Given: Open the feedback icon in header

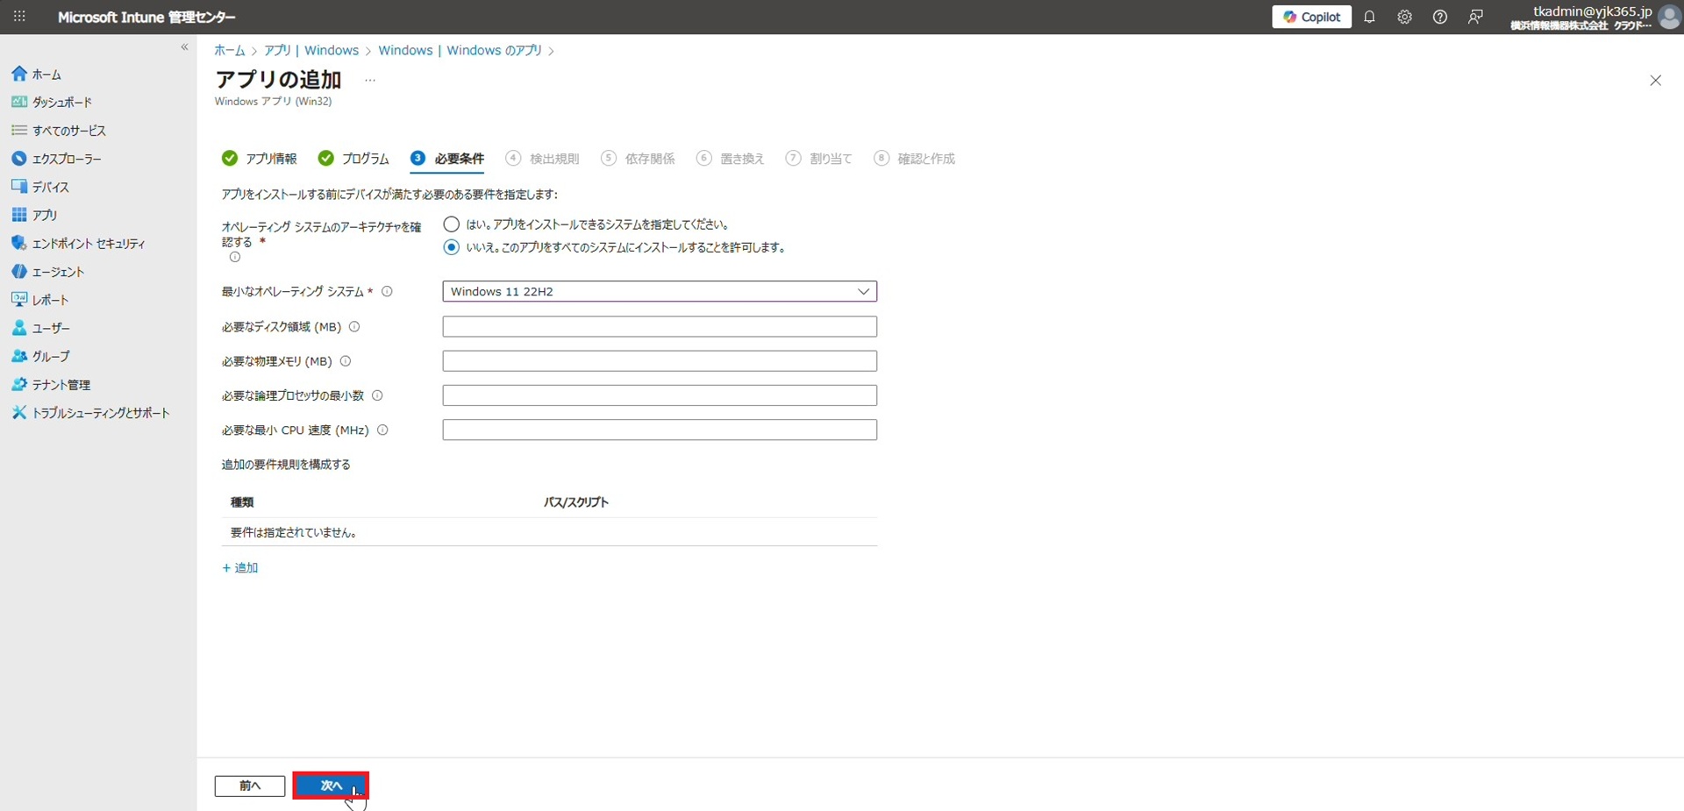Looking at the screenshot, I should (x=1475, y=17).
